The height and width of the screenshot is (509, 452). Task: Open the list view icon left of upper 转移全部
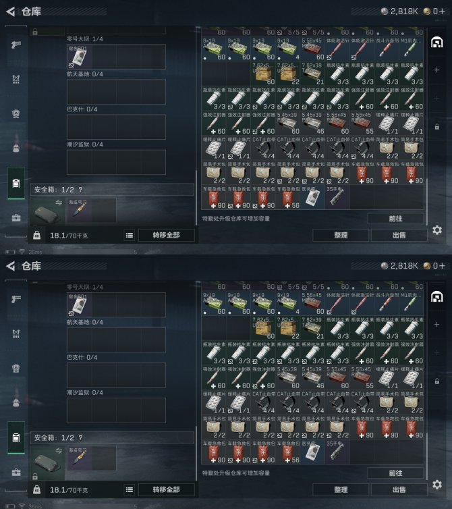point(129,235)
